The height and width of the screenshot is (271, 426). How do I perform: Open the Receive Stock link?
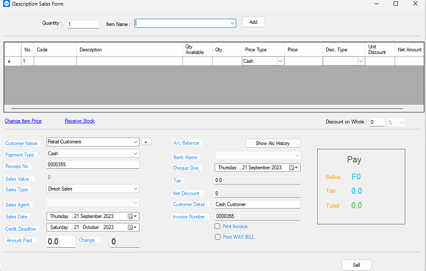[80, 121]
